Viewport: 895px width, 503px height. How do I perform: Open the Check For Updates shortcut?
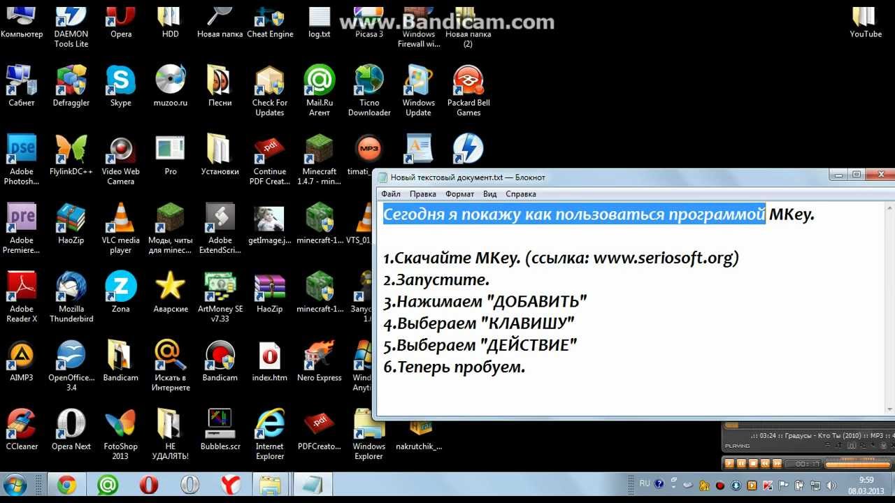point(270,91)
